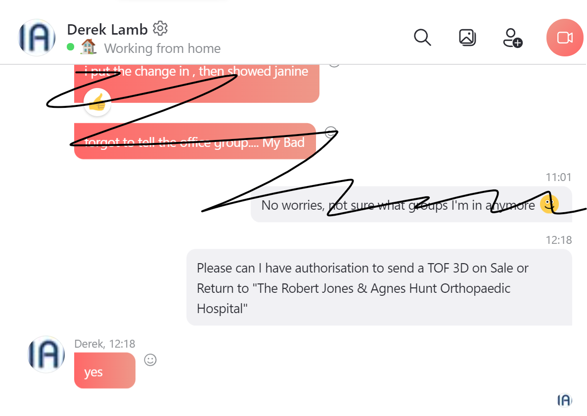Search within this conversation
The width and height of the screenshot is (587, 416).
422,38
